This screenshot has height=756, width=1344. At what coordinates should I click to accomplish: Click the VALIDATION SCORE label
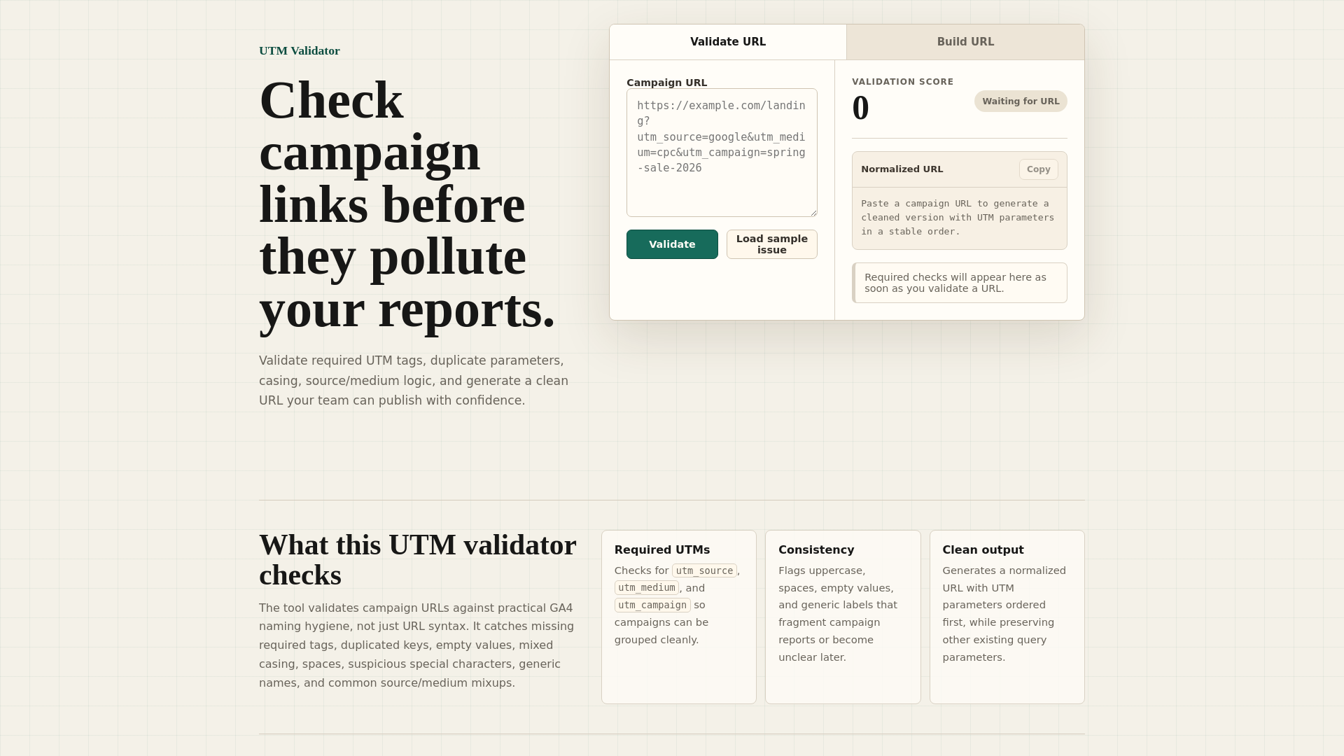(902, 82)
